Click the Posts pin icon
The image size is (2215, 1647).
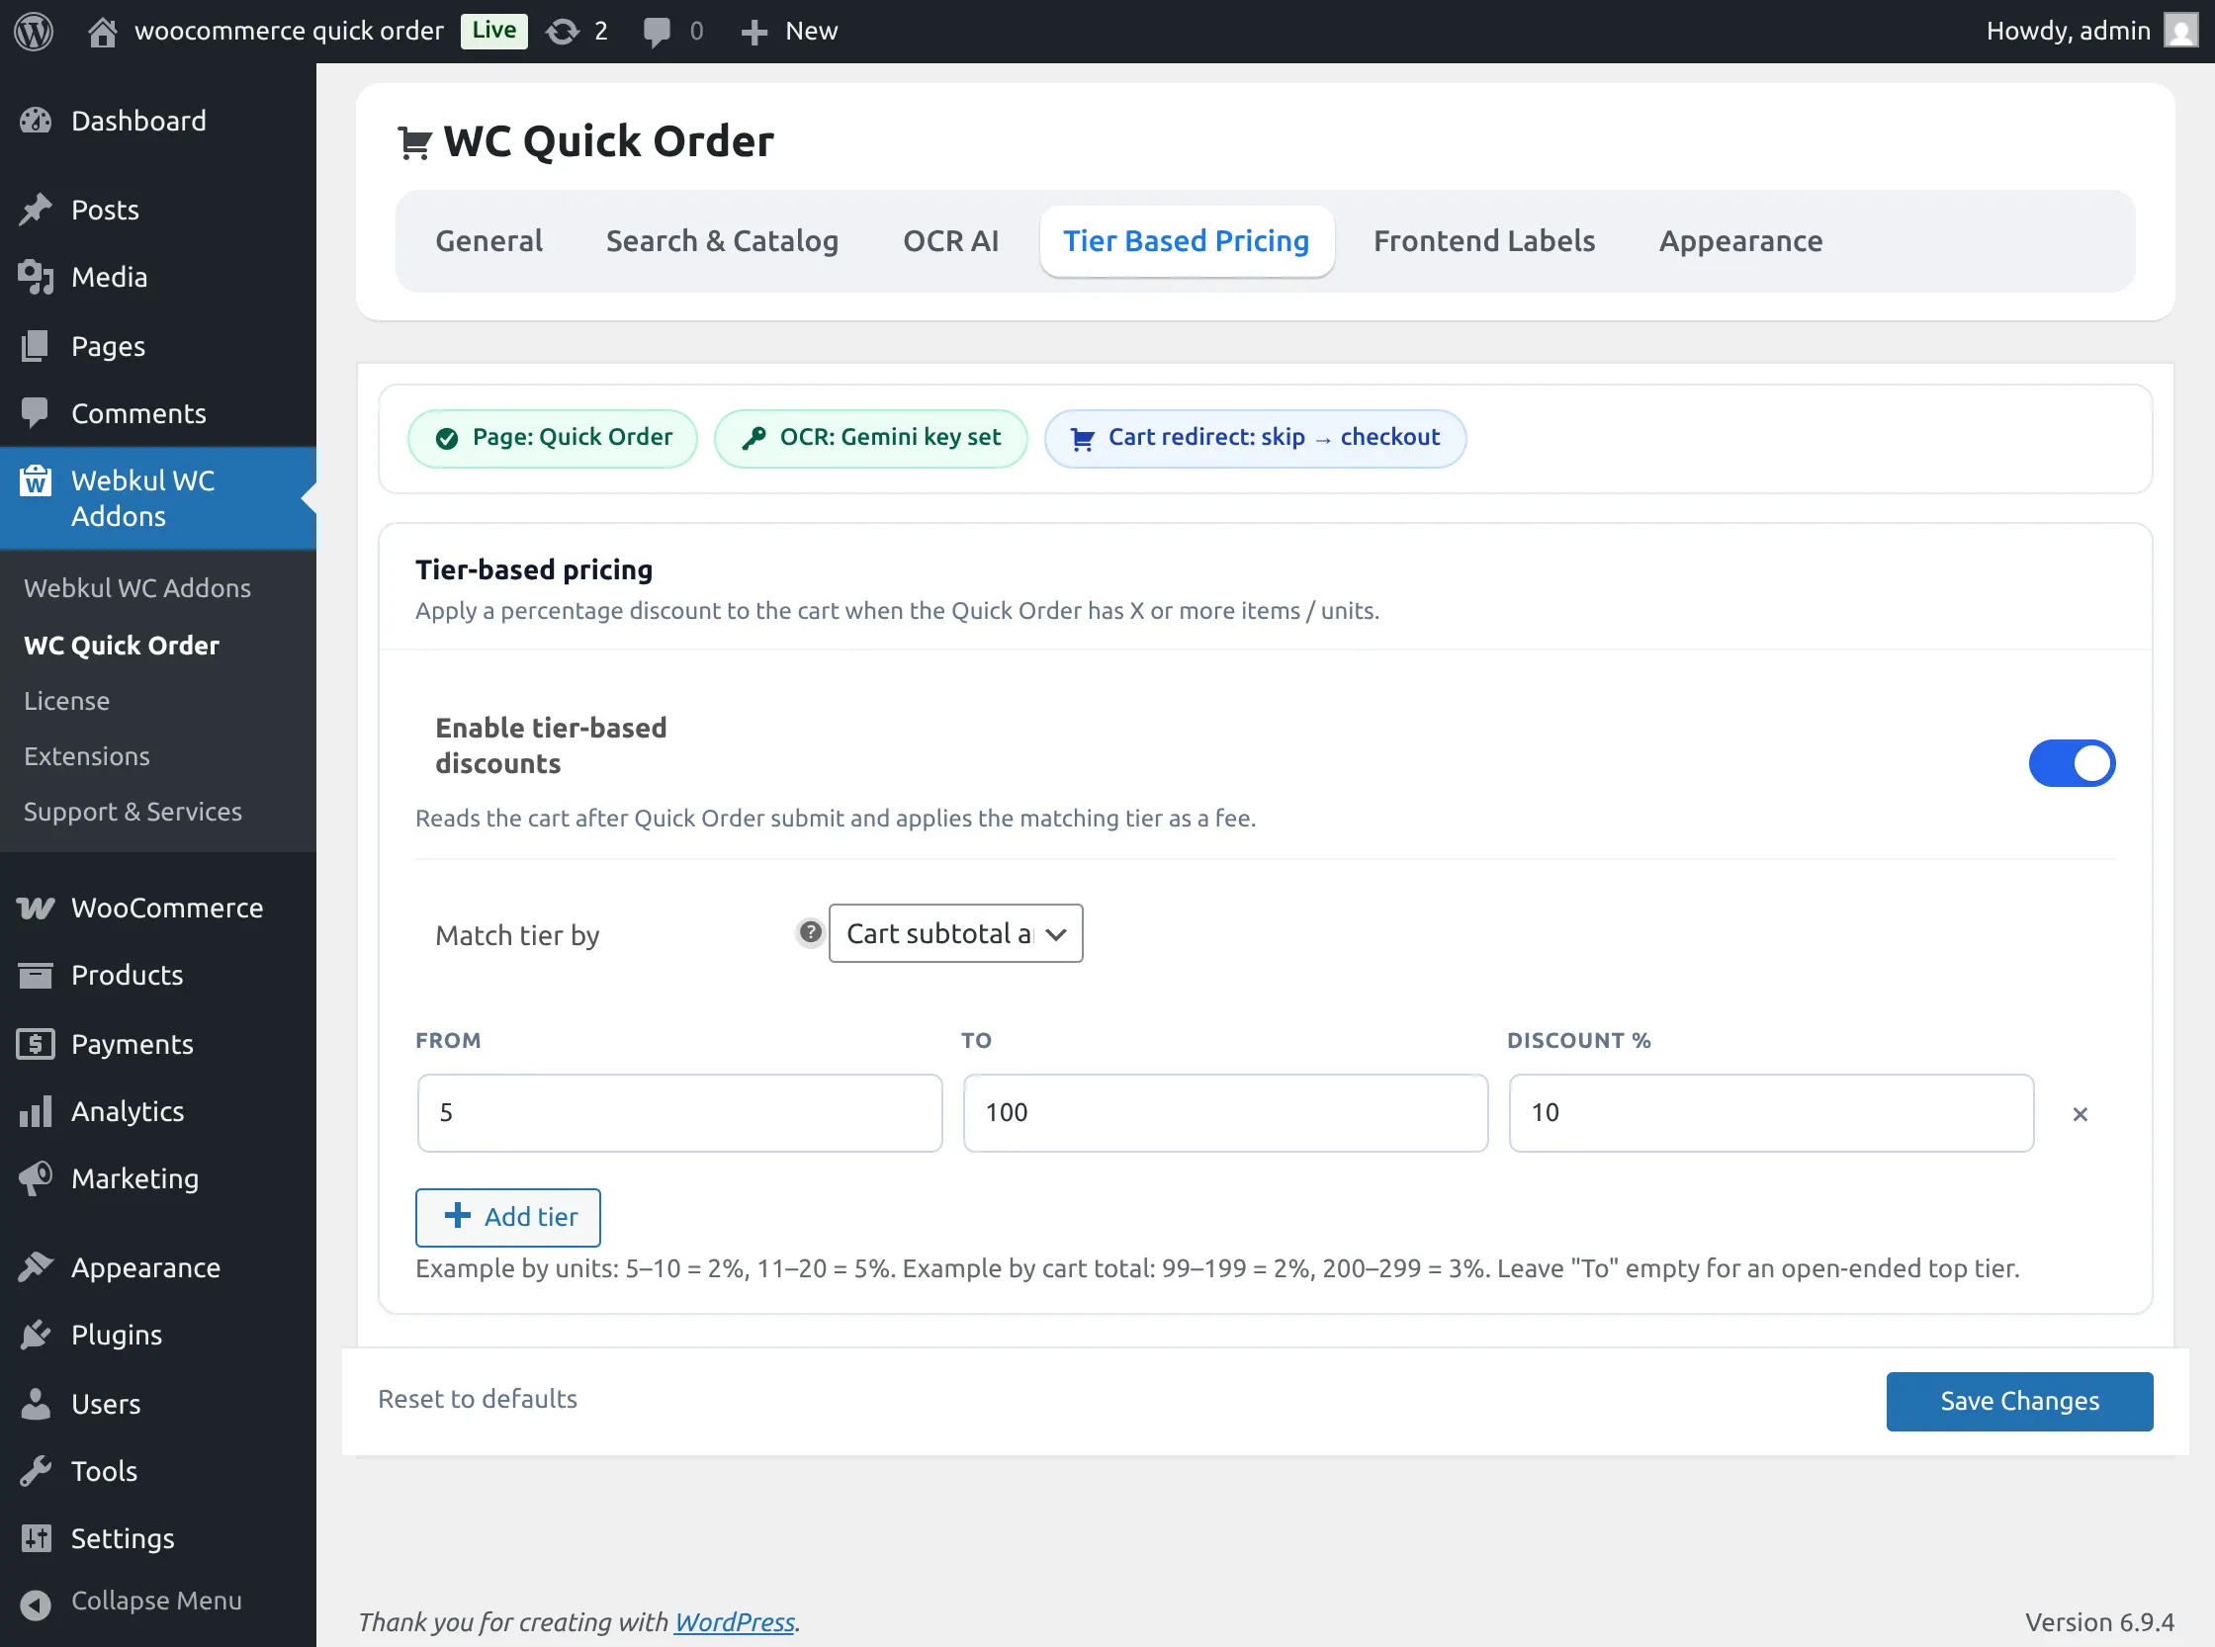[36, 210]
